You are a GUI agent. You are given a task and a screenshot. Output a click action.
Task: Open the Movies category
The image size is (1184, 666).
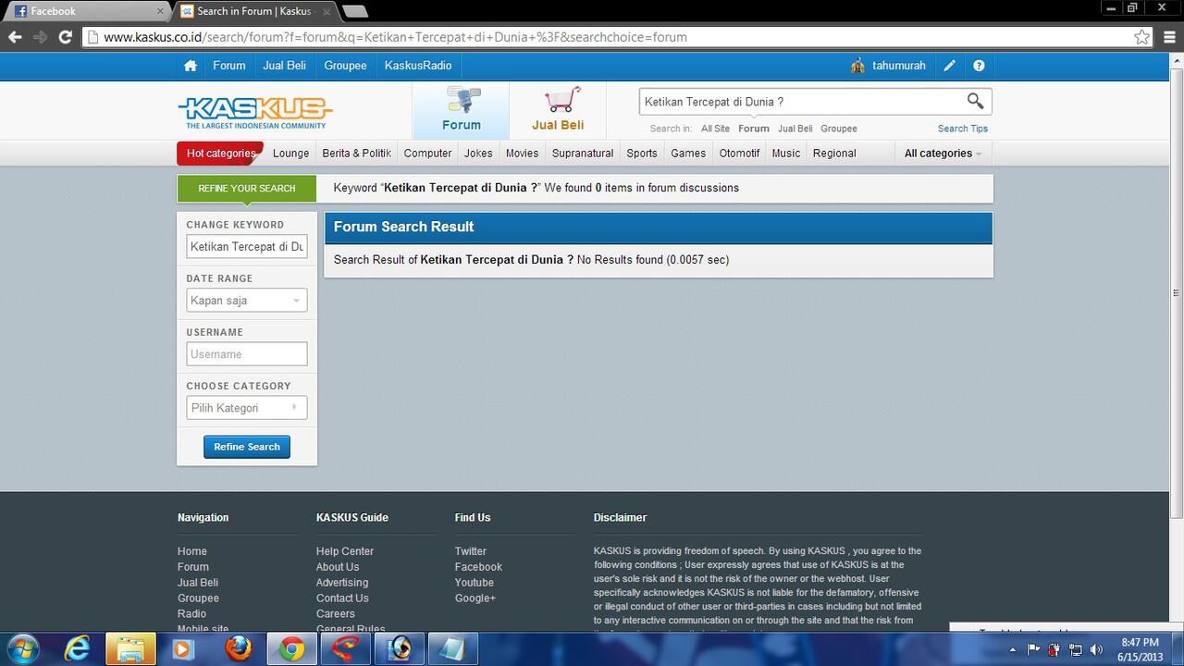pyautogui.click(x=522, y=154)
